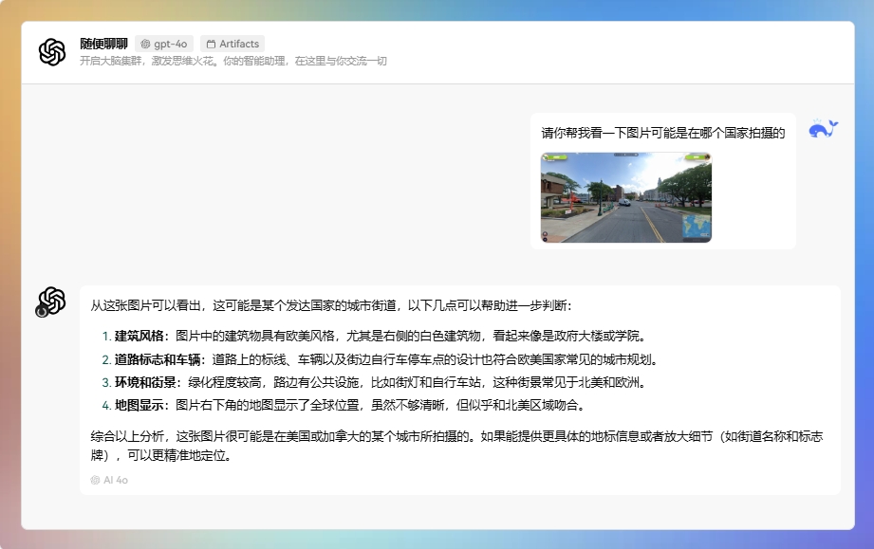Click the concluding paragraph starting 综合以上分析
874x549 pixels.
[x=456, y=445]
